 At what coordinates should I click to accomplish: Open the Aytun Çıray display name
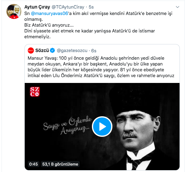(37, 7)
